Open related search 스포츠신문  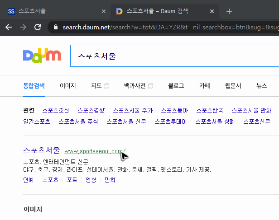click(x=257, y=122)
